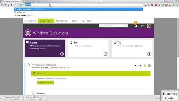Viewport: 179px width, 101px height.
Task: Click the download circle icon for Windows 8.1
Action: point(149,65)
